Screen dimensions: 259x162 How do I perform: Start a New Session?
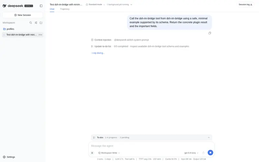(x=23, y=15)
